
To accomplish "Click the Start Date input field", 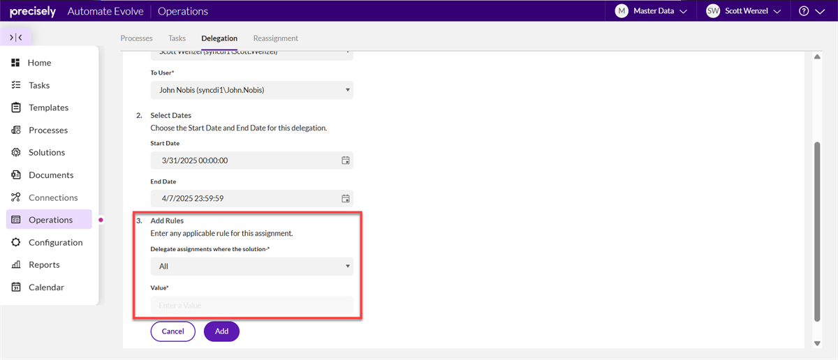I will pos(252,160).
